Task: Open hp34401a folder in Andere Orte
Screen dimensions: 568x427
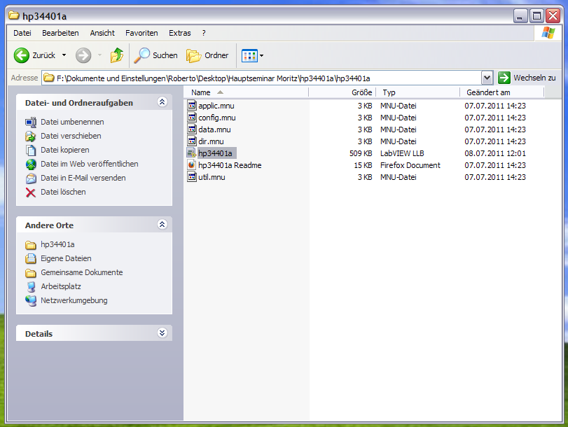Action: (57, 244)
